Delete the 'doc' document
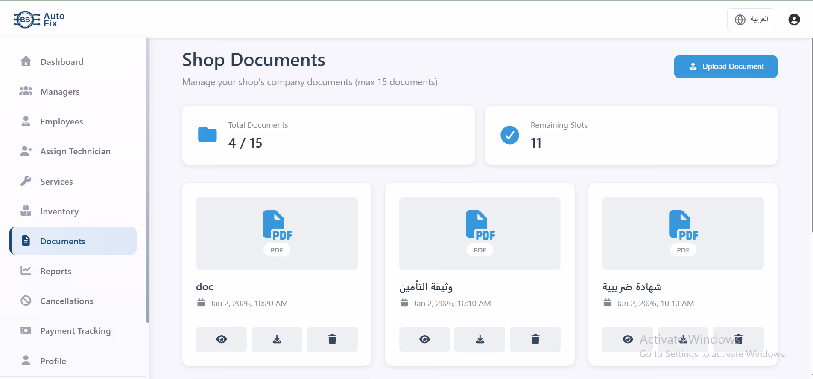 [x=332, y=339]
